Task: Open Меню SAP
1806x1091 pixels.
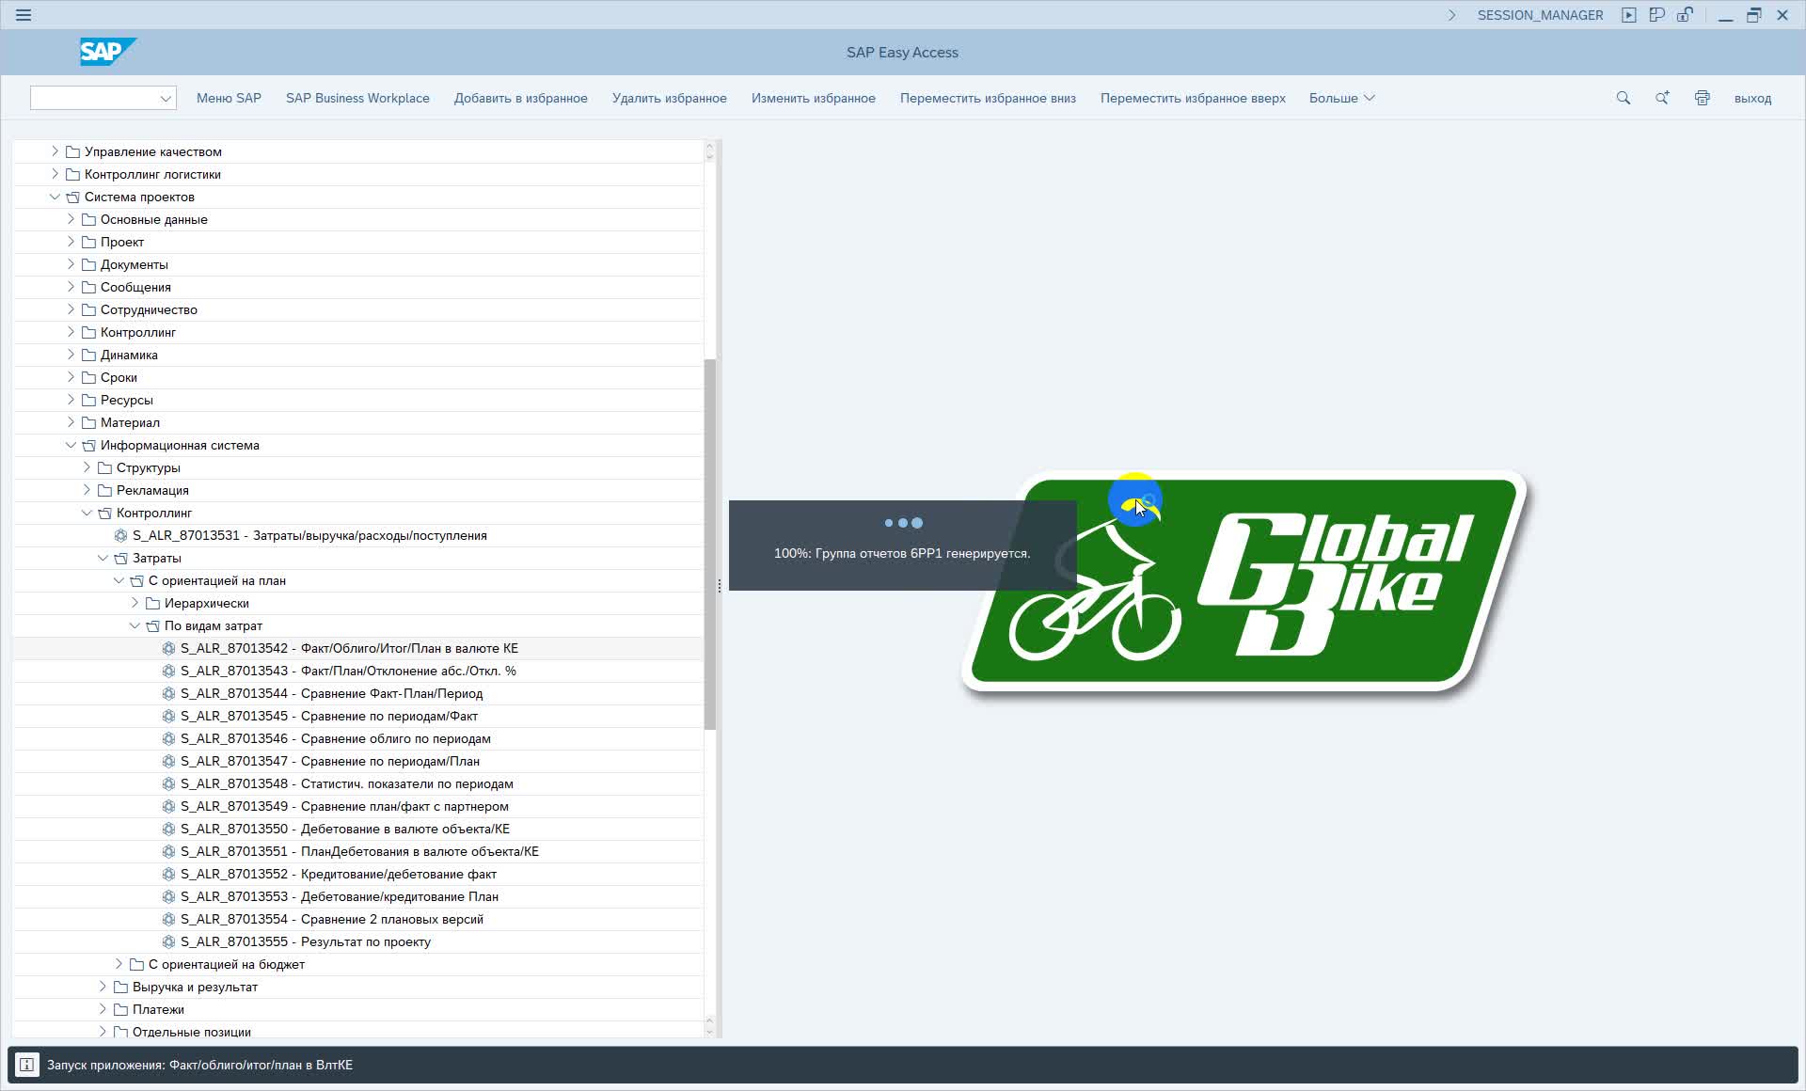Action: point(229,98)
